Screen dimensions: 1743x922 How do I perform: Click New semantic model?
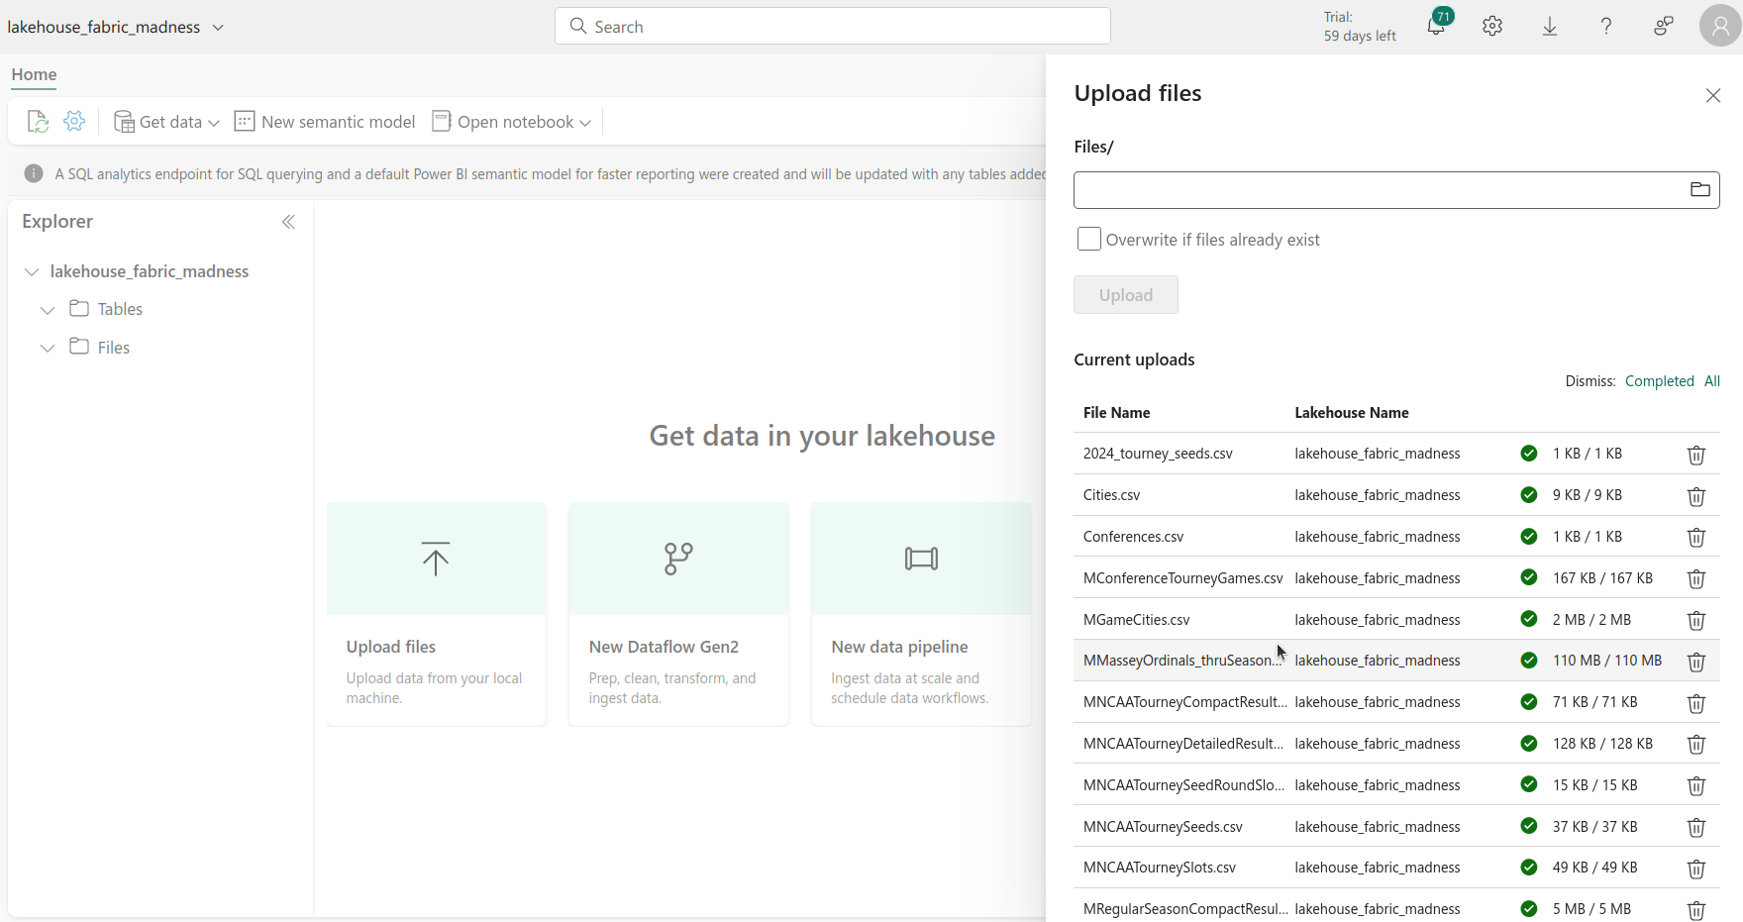tap(325, 122)
